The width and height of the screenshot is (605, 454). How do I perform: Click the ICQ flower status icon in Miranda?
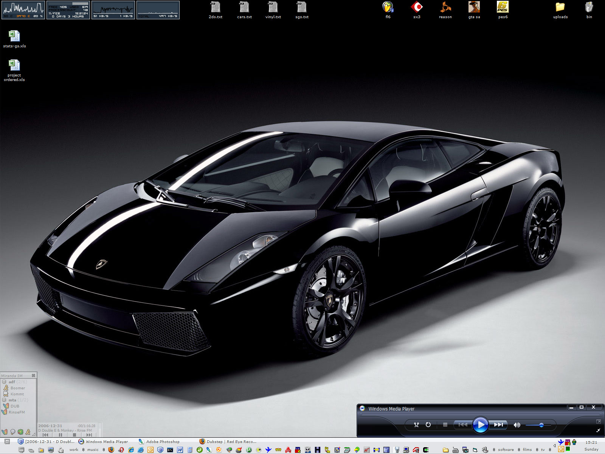[20, 432]
